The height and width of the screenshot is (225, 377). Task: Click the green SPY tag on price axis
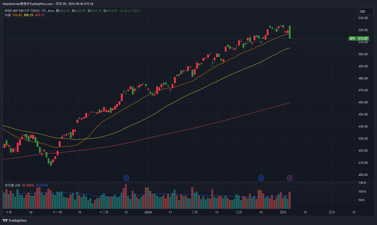pos(352,39)
